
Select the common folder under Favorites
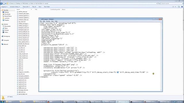[7, 18]
